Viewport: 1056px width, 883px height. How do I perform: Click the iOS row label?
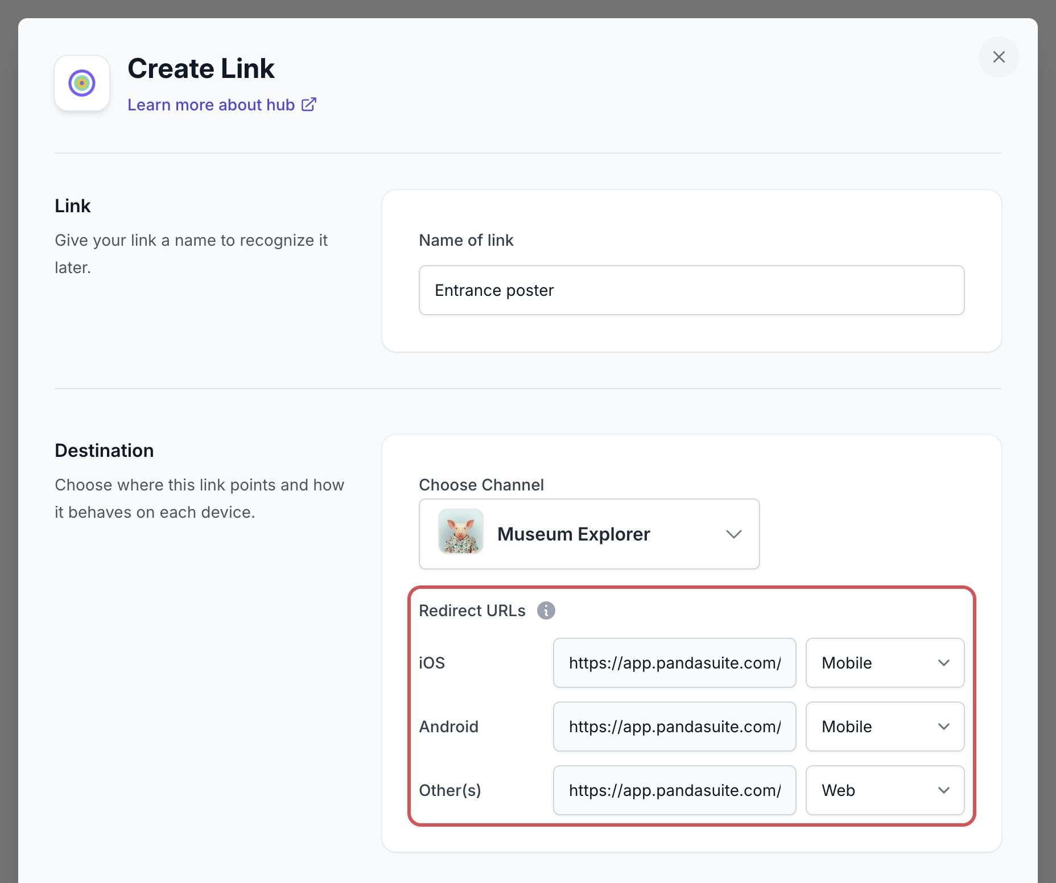point(432,663)
